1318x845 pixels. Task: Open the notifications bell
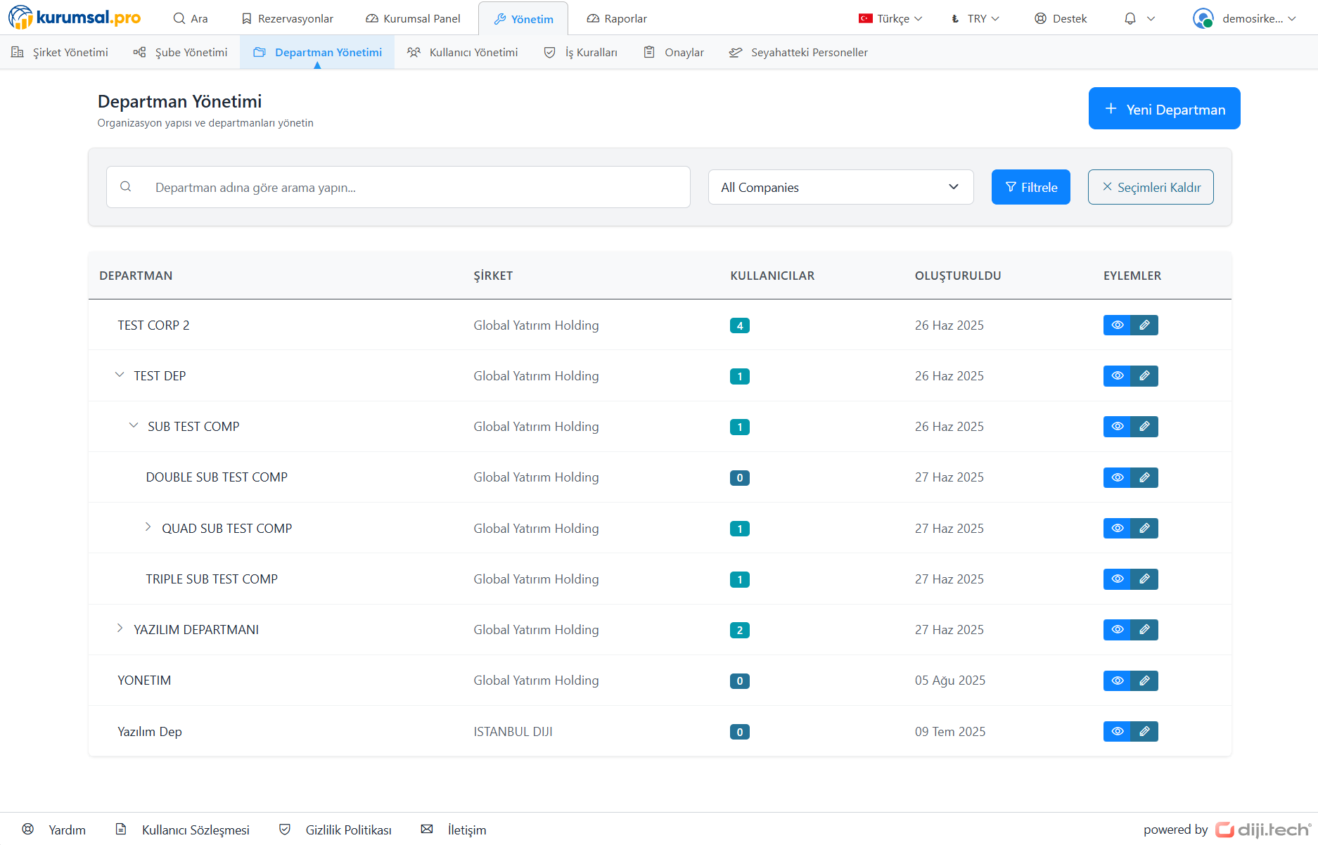1130,18
